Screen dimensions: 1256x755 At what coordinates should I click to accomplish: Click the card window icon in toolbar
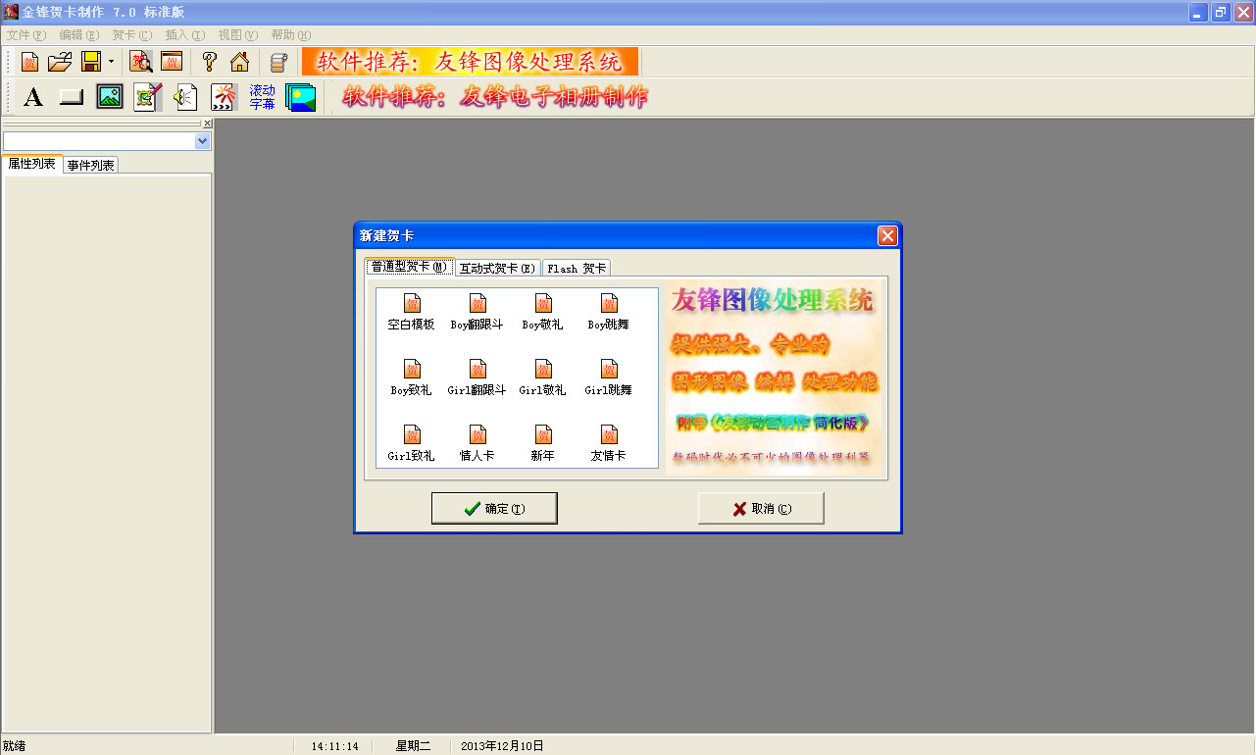pyautogui.click(x=172, y=62)
